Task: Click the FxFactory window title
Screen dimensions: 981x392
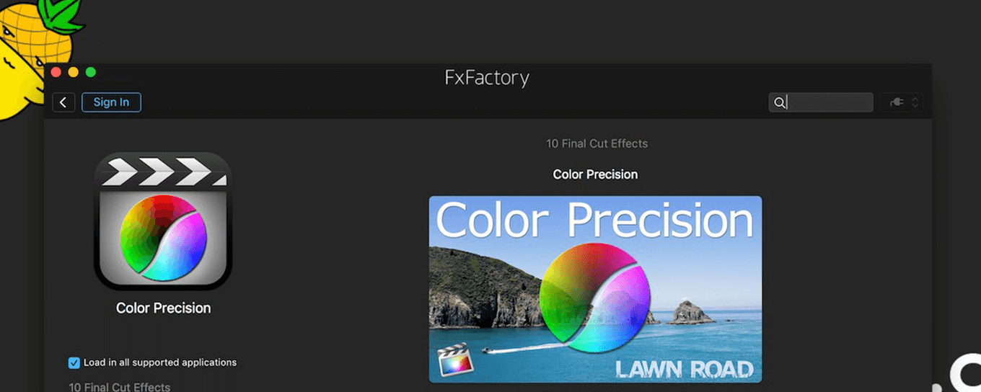Action: [x=487, y=77]
